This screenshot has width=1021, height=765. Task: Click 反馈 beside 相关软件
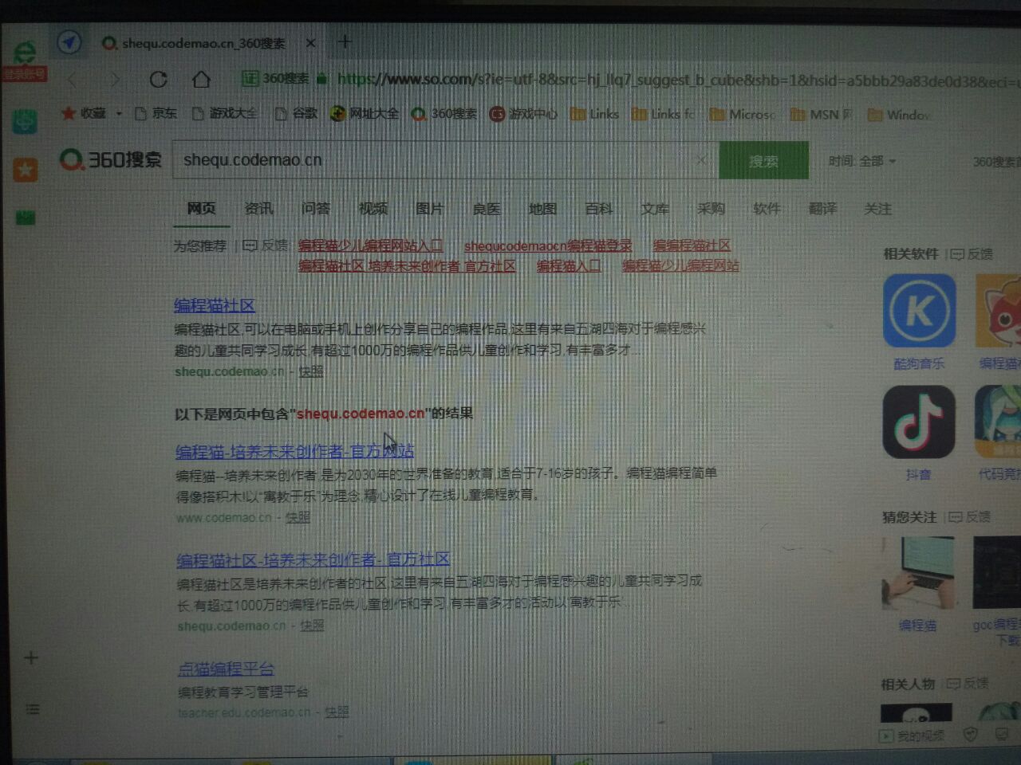(x=972, y=253)
